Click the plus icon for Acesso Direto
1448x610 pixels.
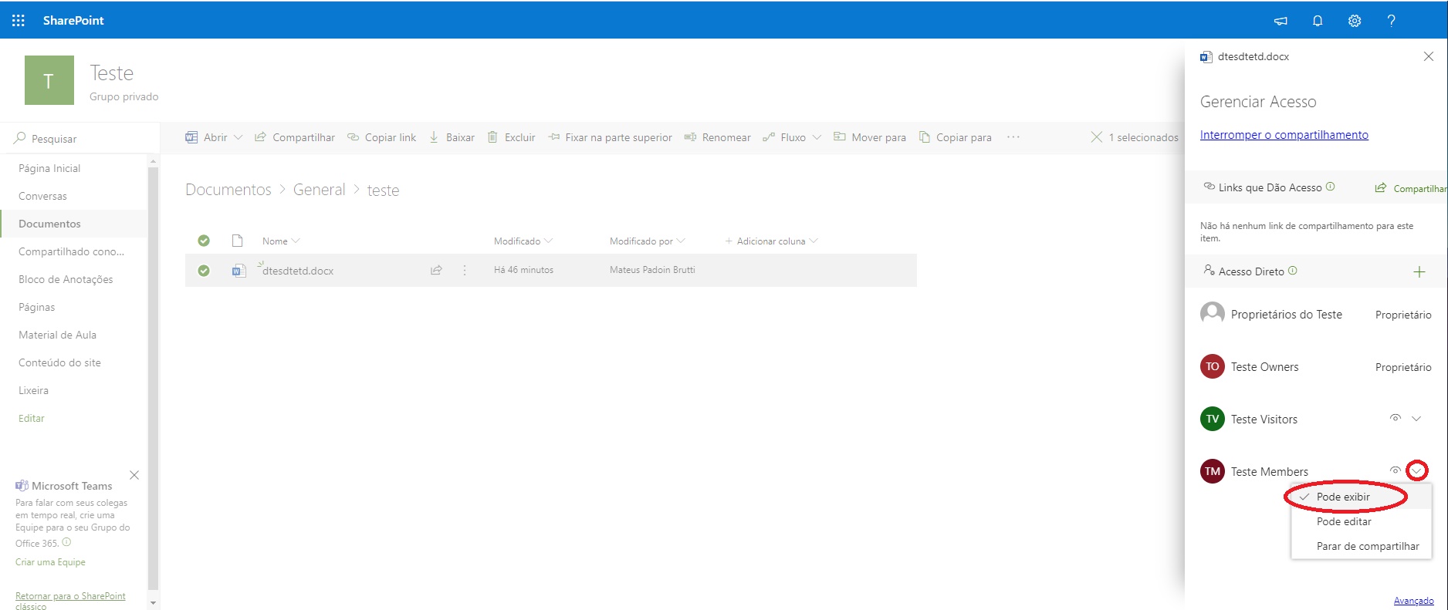(1419, 271)
